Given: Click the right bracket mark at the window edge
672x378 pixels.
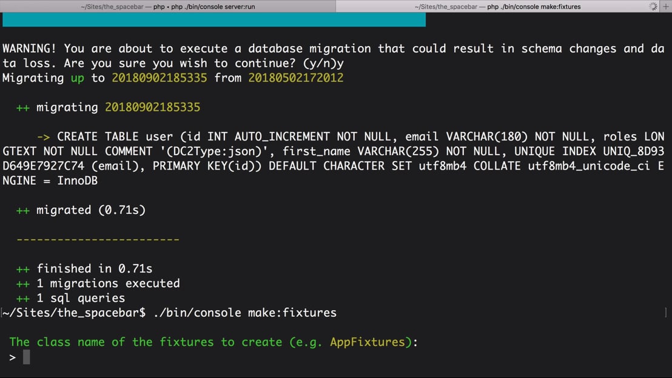Looking at the screenshot, I should tap(666, 313).
